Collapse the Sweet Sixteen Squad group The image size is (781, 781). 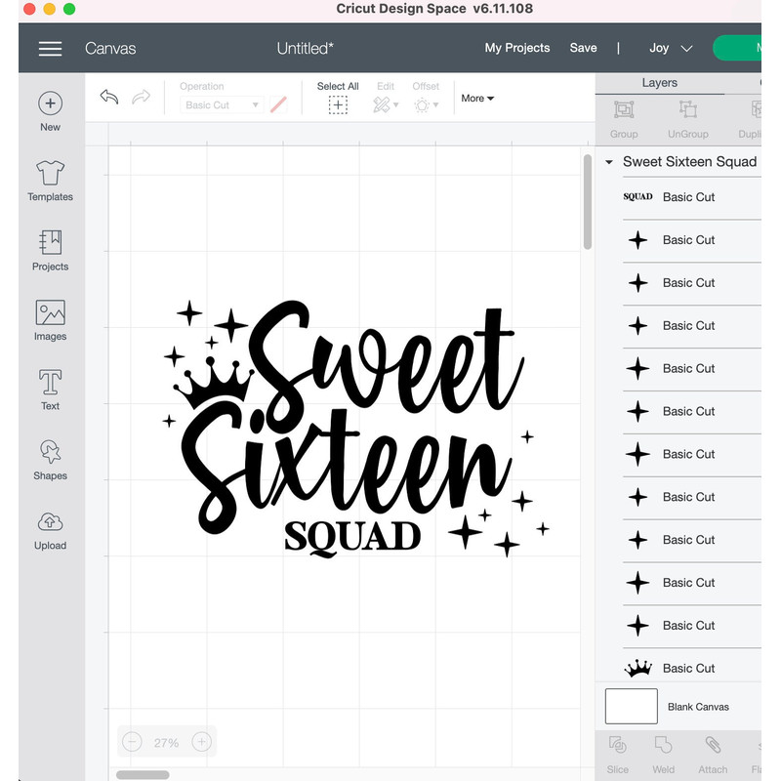(x=608, y=161)
